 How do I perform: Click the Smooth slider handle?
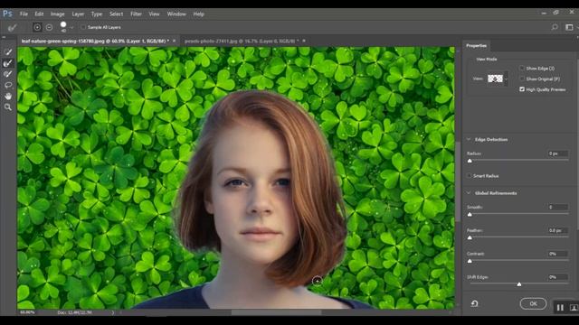tap(470, 215)
